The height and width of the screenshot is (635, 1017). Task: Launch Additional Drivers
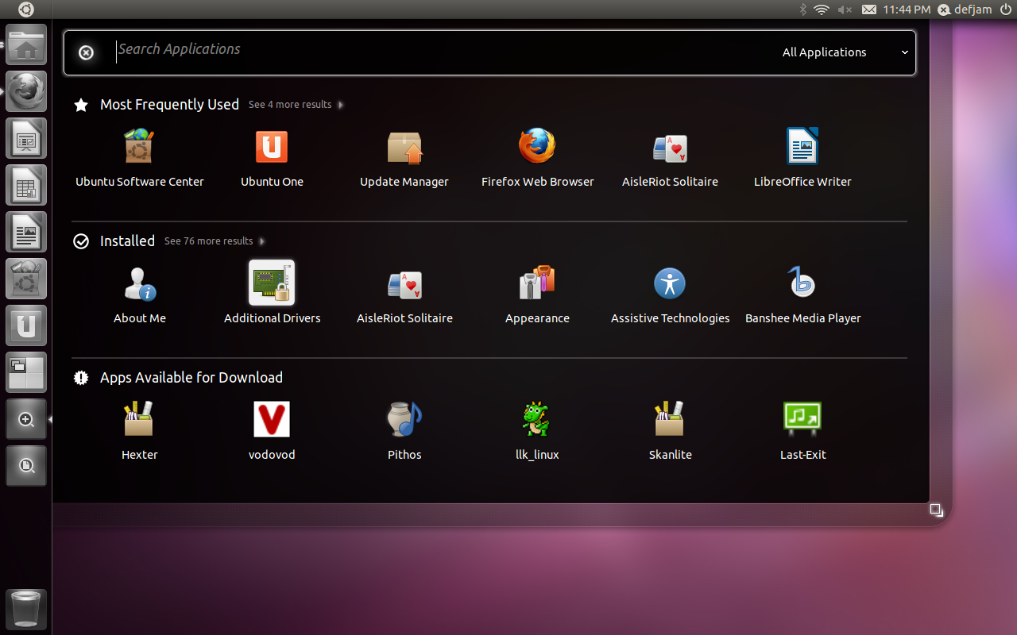pyautogui.click(x=272, y=294)
